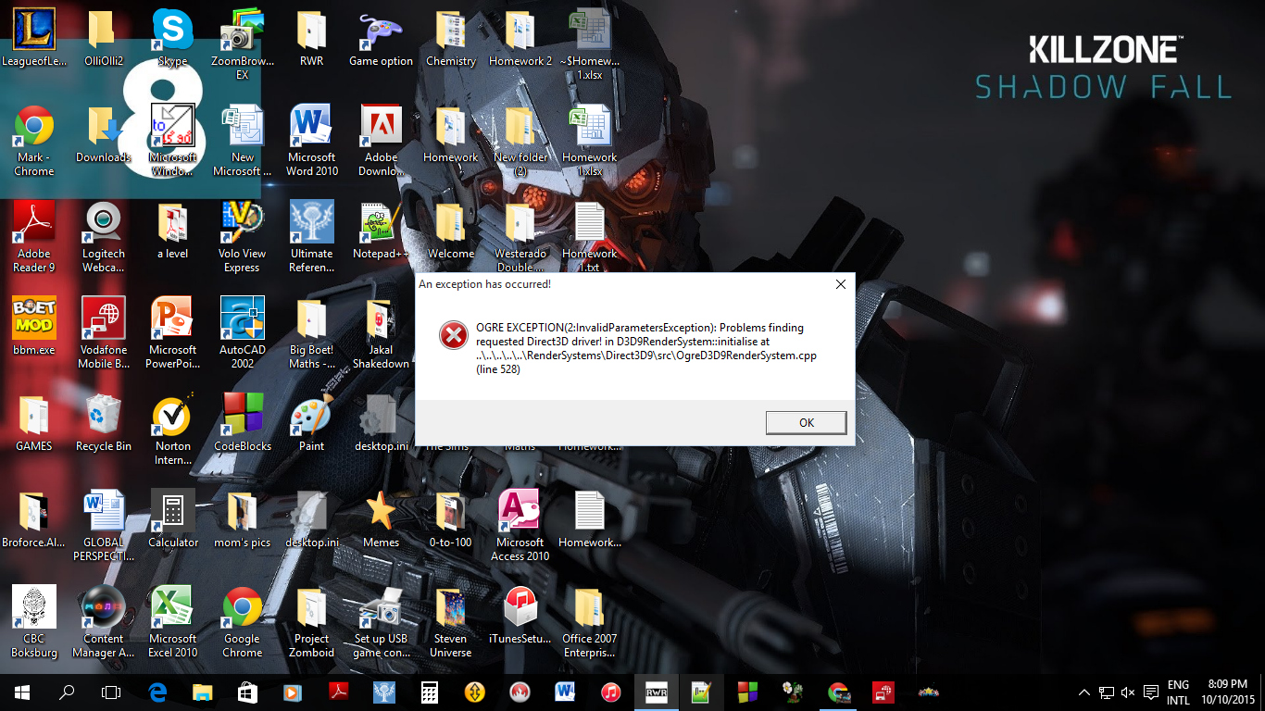The width and height of the screenshot is (1265, 711).
Task: Select the Adobe Download shortcut
Action: (x=382, y=141)
